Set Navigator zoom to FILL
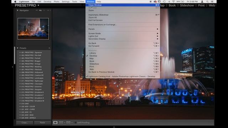The width and height of the screenshot is (228, 128). pyautogui.click(x=40, y=10)
